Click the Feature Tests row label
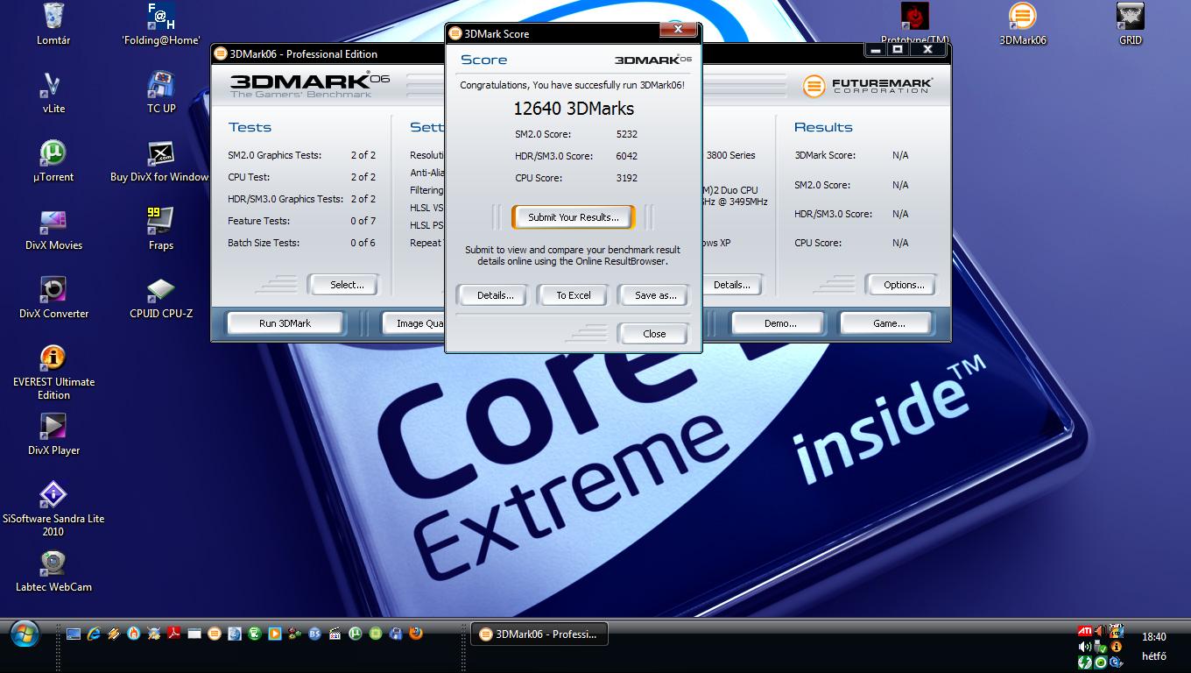This screenshot has width=1191, height=673. (x=258, y=221)
